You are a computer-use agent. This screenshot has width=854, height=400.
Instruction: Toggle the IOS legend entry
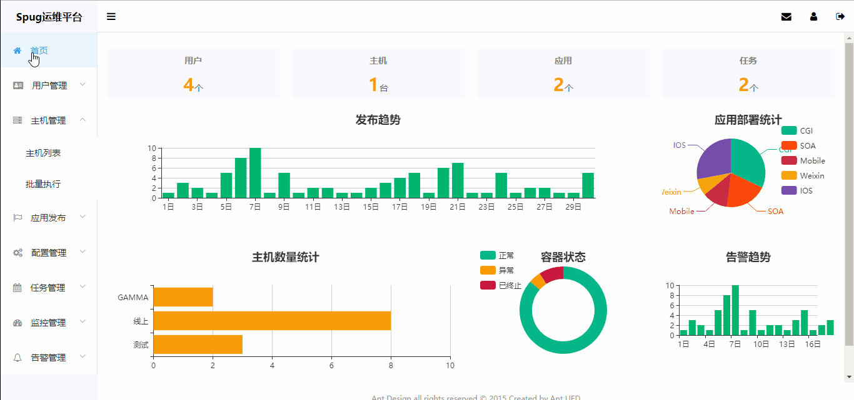point(797,190)
